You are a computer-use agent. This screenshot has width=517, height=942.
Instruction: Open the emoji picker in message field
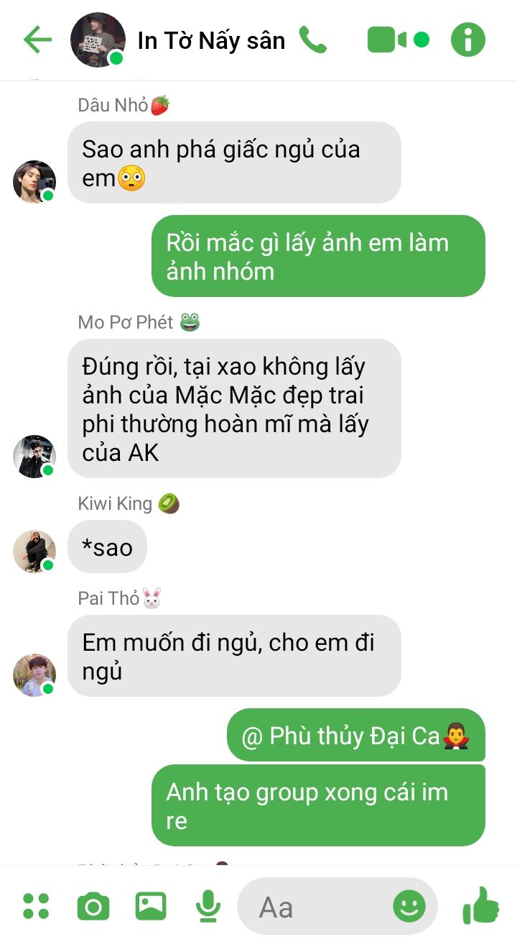(x=409, y=906)
